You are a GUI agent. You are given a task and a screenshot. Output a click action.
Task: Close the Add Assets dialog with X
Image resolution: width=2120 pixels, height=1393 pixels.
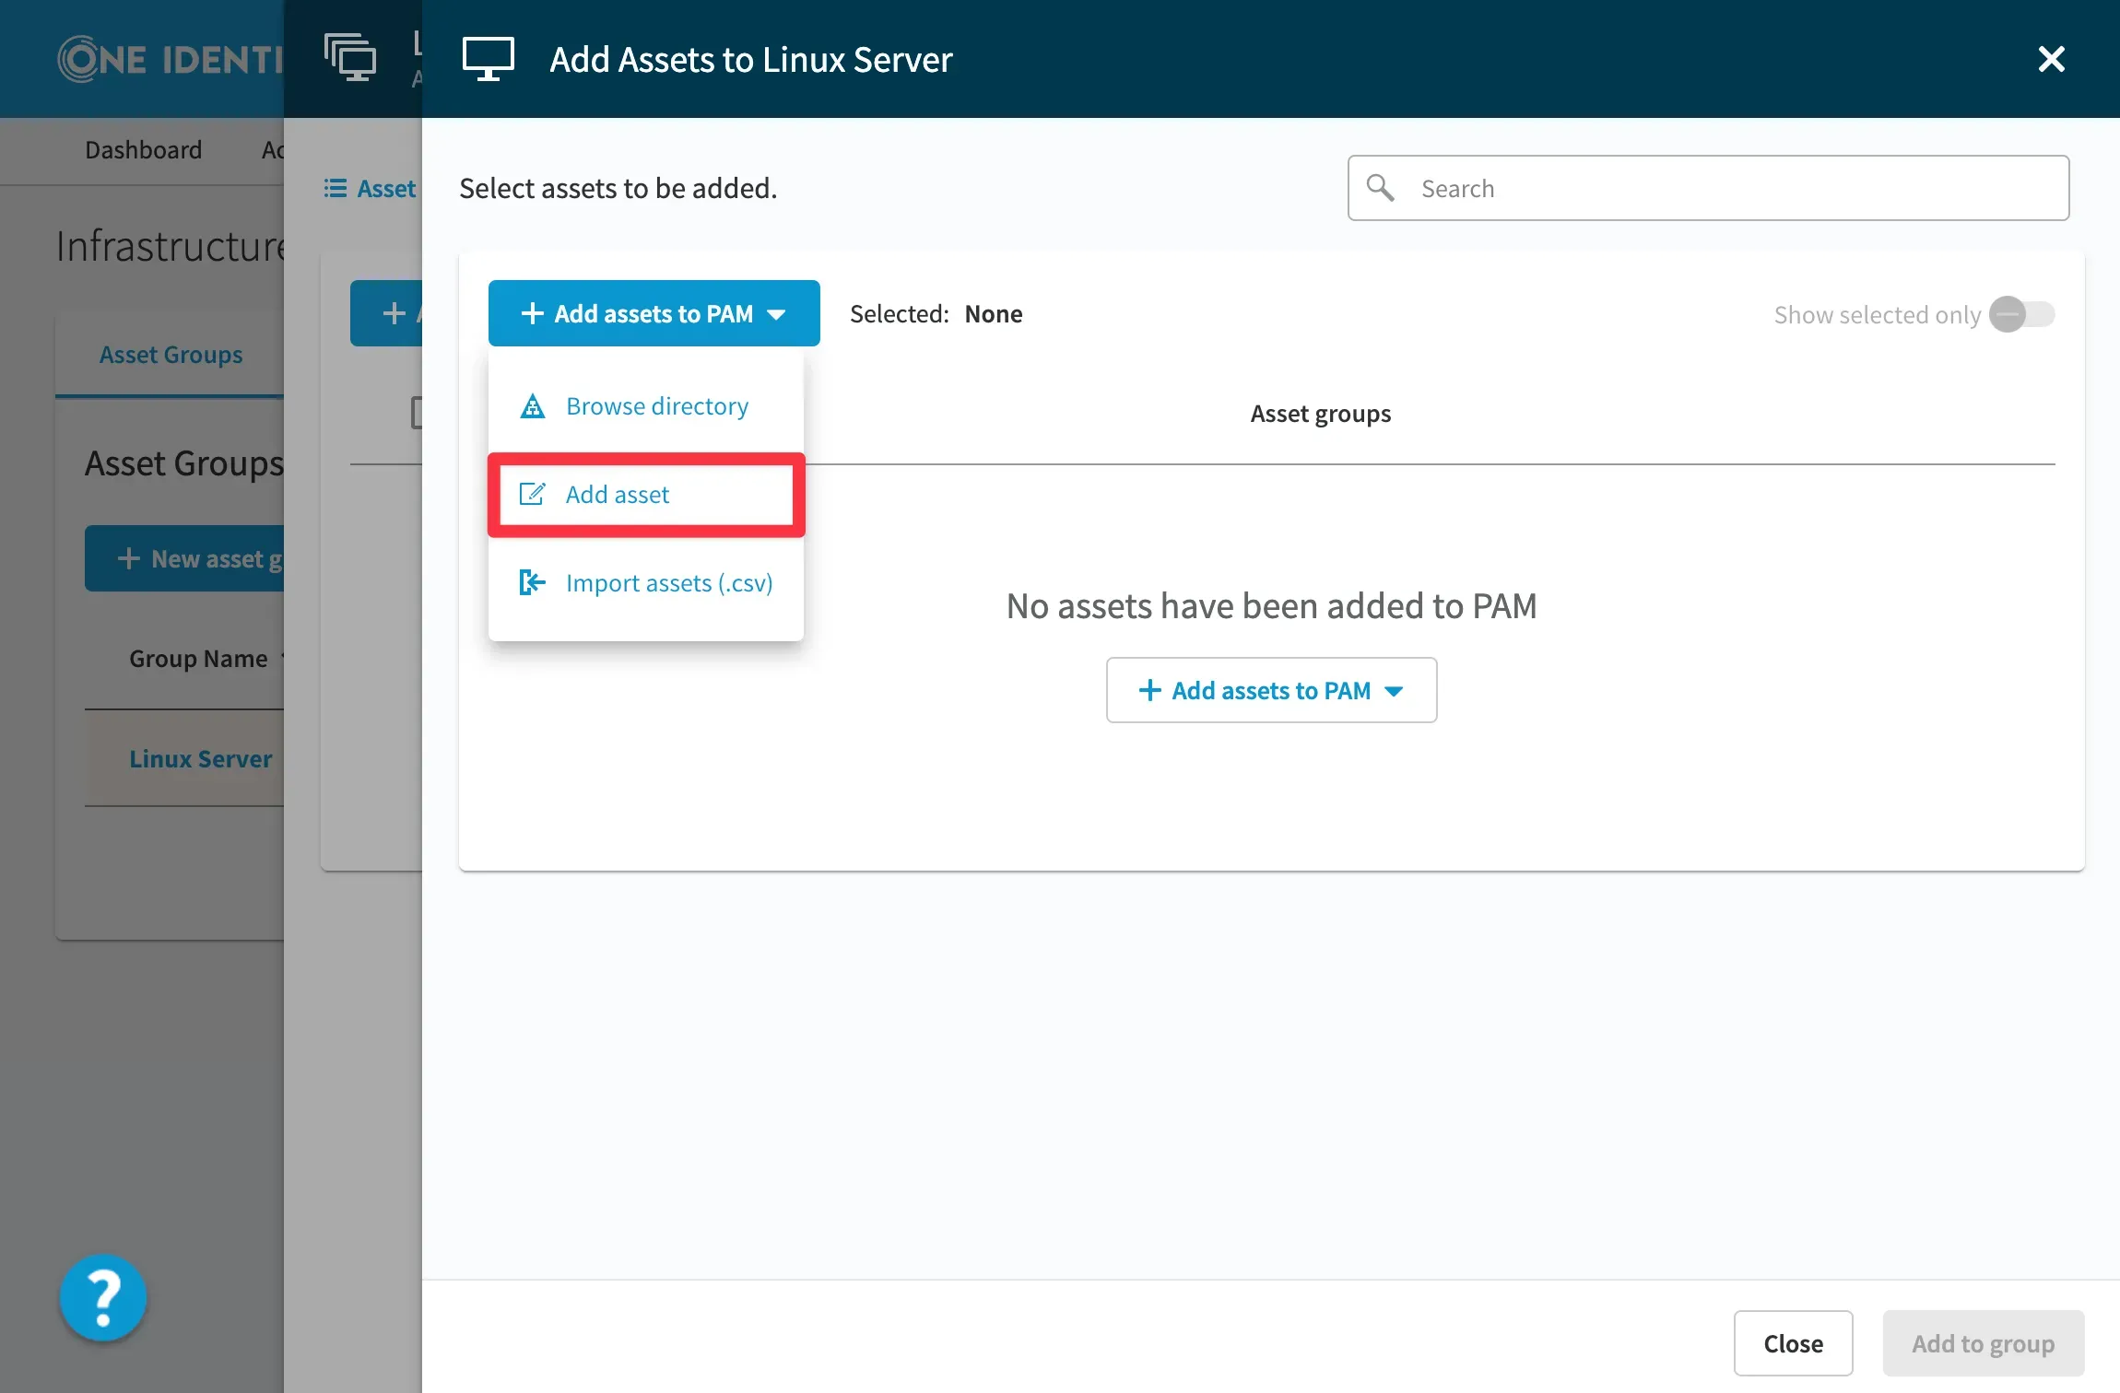click(x=2051, y=59)
